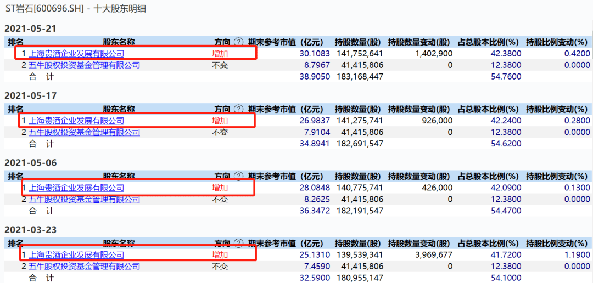Select ratio cell 42.0900
This screenshot has height=283, width=593.
coord(506,188)
